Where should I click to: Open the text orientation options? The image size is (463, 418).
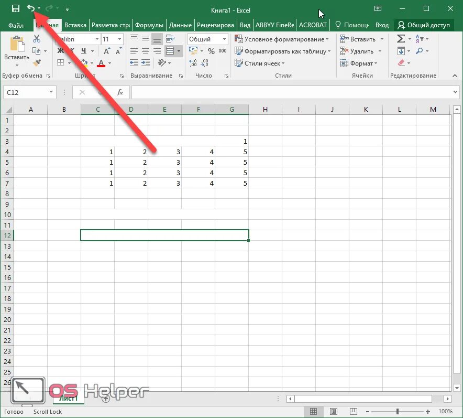pos(164,62)
